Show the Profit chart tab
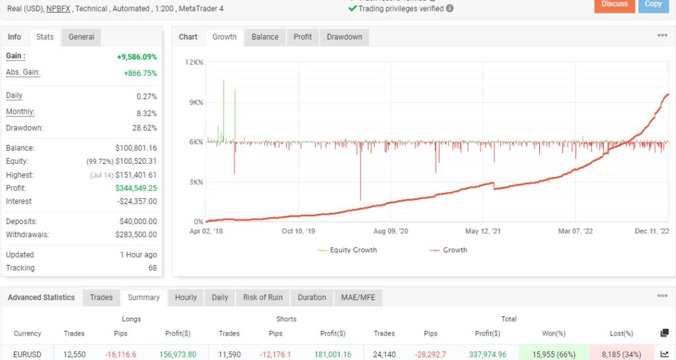The image size is (676, 360). pos(303,37)
